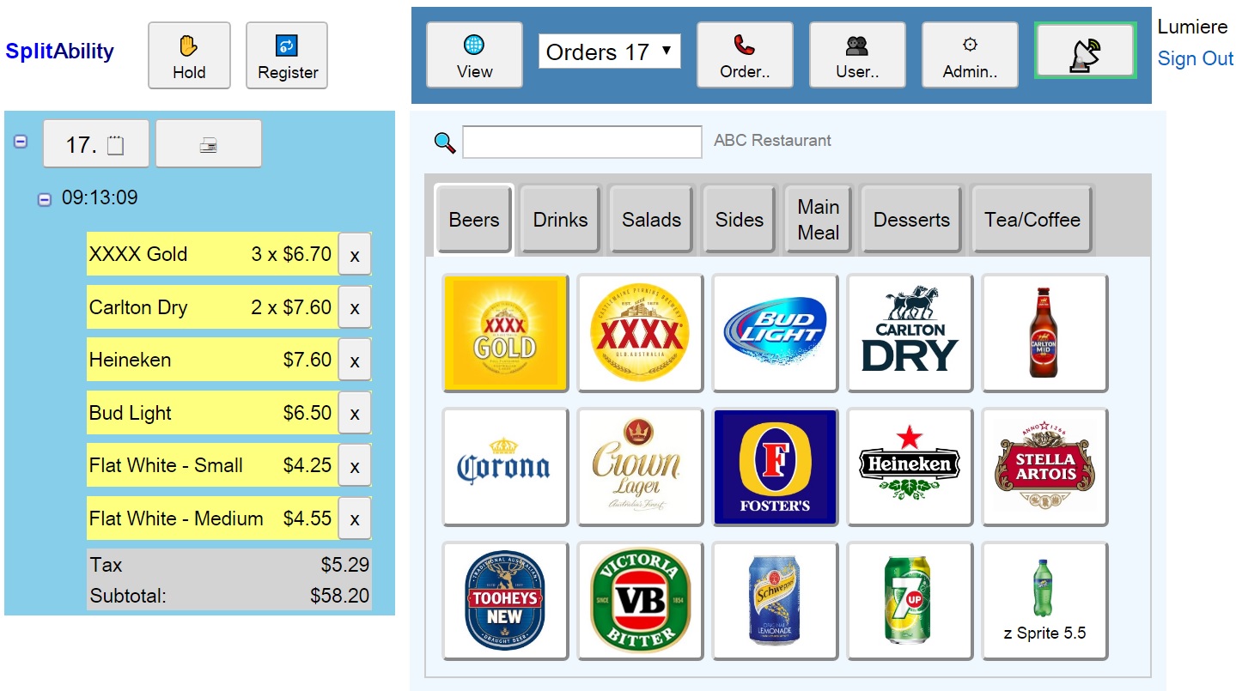Open the User.. button
Screen dimensions: 1236x691
click(857, 55)
